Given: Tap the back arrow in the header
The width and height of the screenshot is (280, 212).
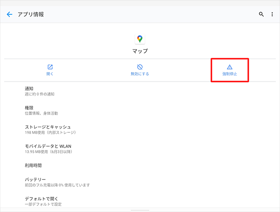Looking at the screenshot, I should [9, 14].
